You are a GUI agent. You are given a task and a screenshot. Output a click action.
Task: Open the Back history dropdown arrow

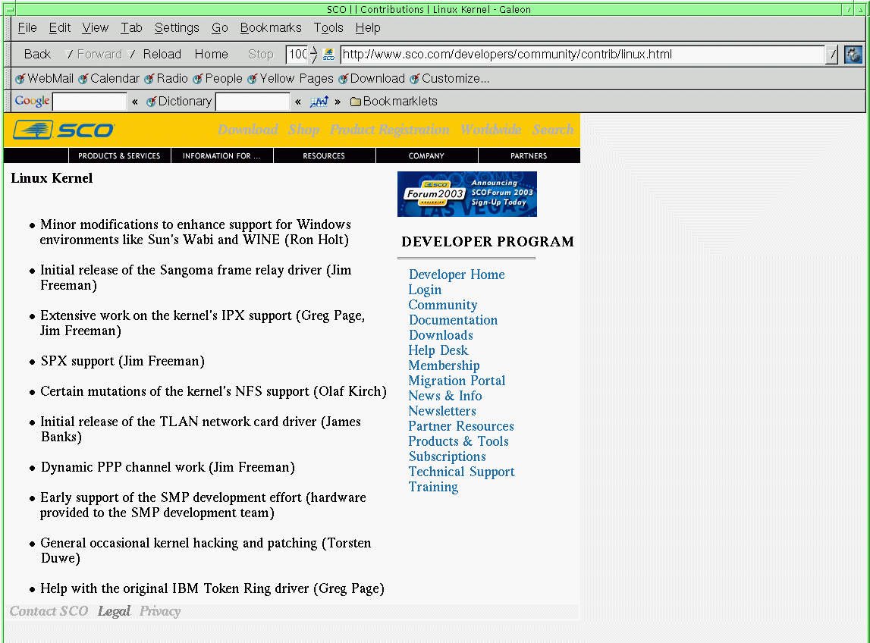pyautogui.click(x=69, y=55)
